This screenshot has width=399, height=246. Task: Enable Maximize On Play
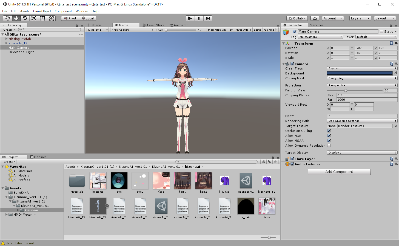220,30
